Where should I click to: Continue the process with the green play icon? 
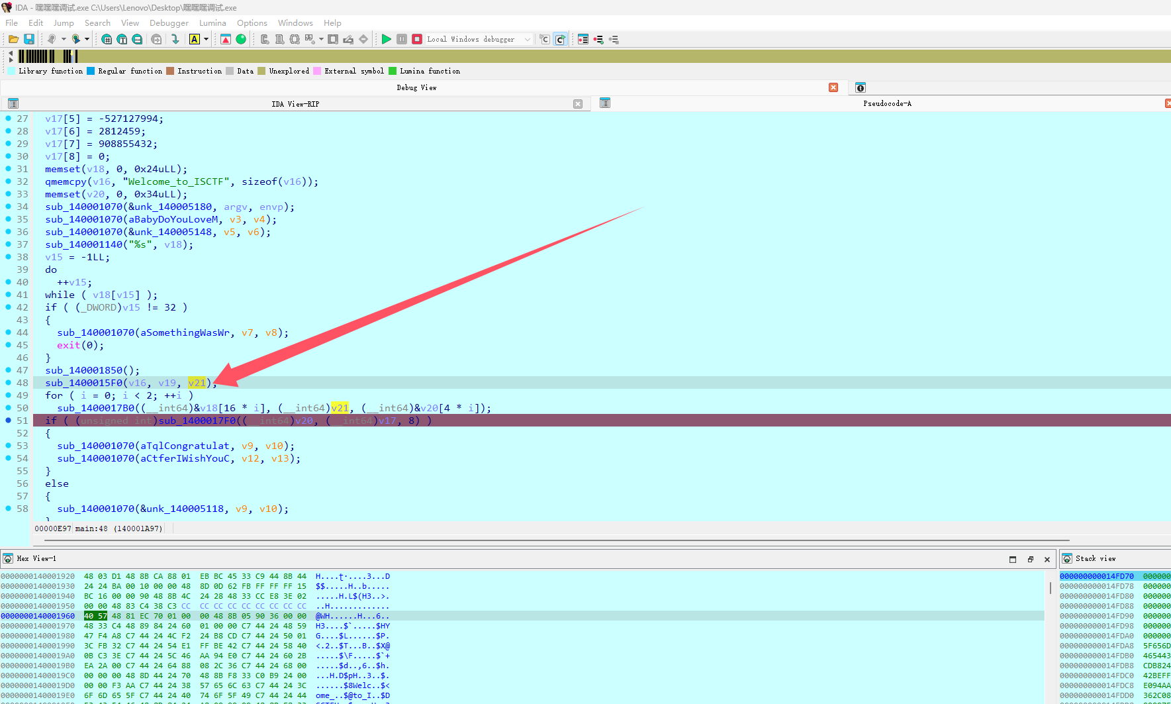387,39
